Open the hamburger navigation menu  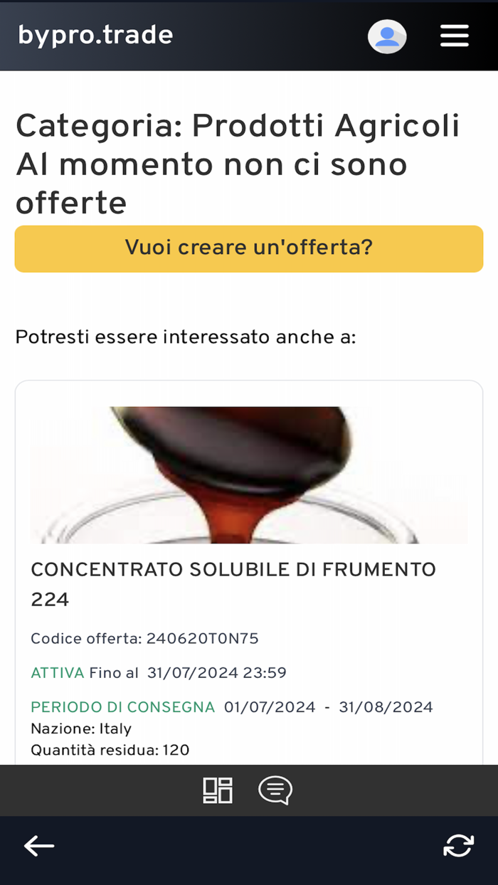point(455,33)
